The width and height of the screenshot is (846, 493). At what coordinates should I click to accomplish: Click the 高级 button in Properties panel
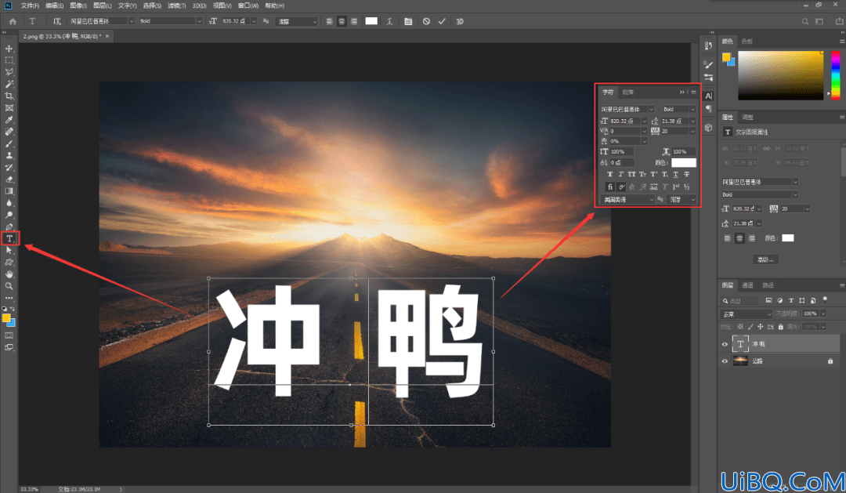click(765, 259)
